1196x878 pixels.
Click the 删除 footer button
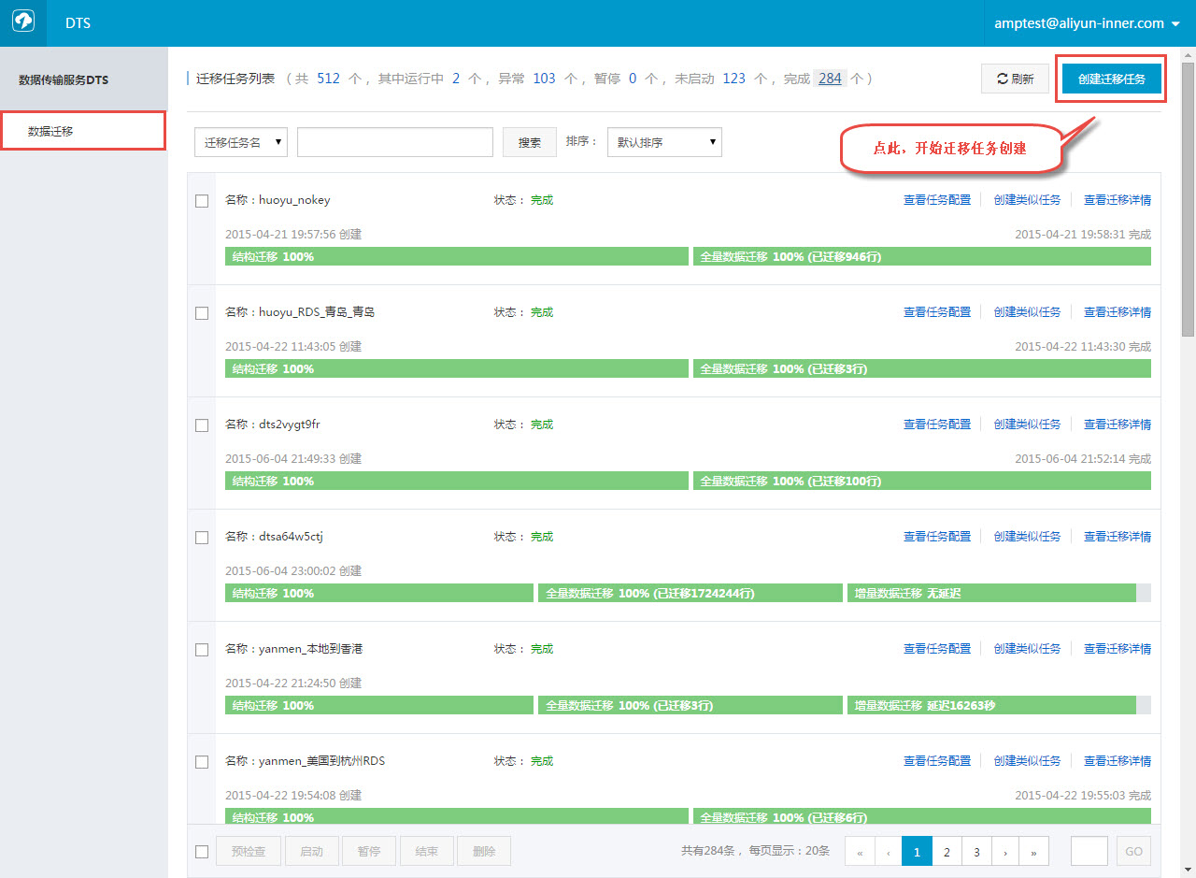[484, 852]
